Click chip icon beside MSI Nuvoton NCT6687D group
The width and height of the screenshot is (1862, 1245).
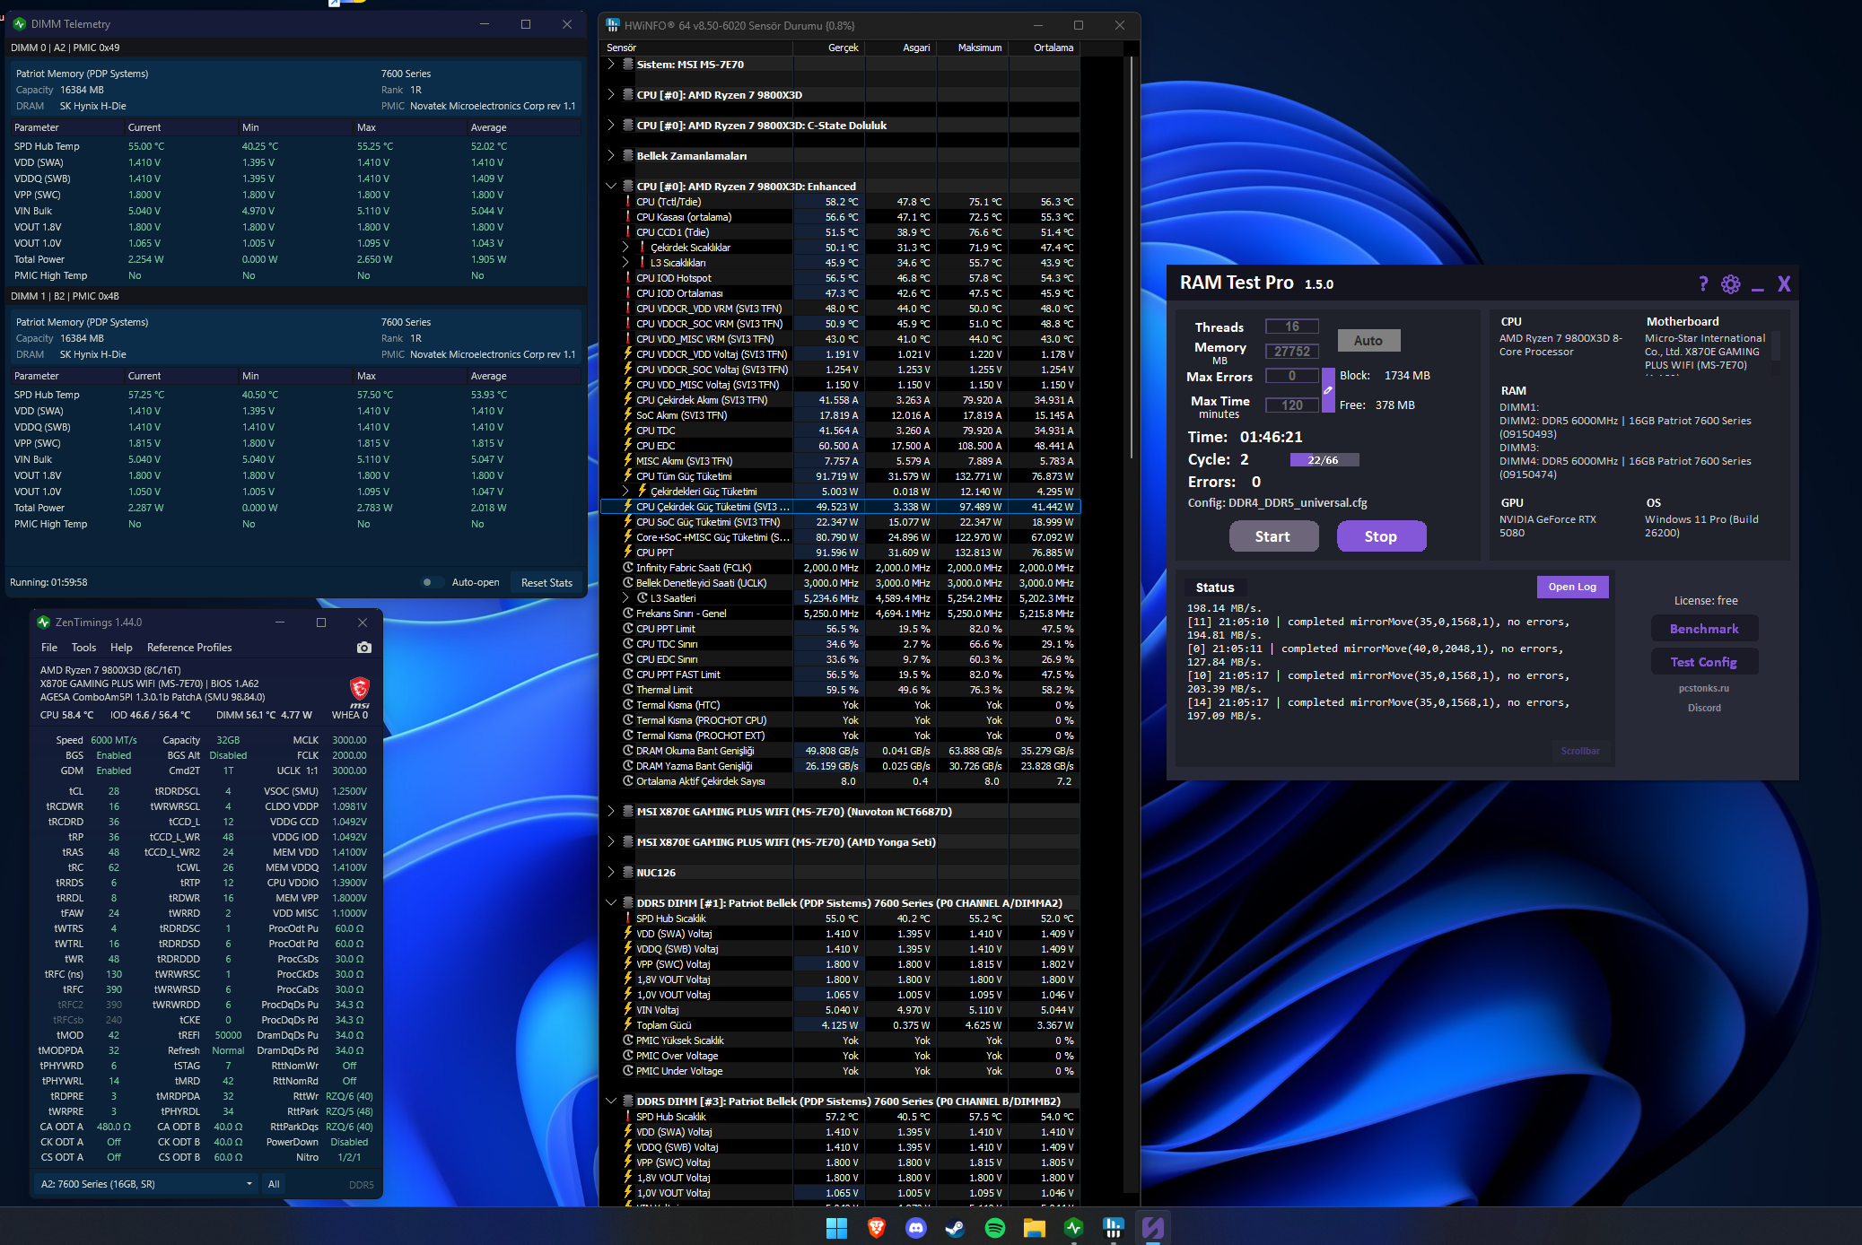pyautogui.click(x=628, y=811)
